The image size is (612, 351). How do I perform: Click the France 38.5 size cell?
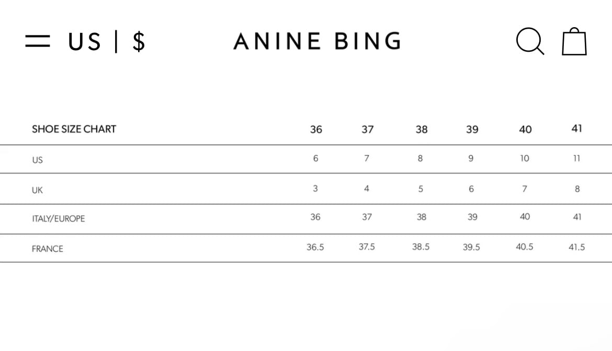[421, 247]
